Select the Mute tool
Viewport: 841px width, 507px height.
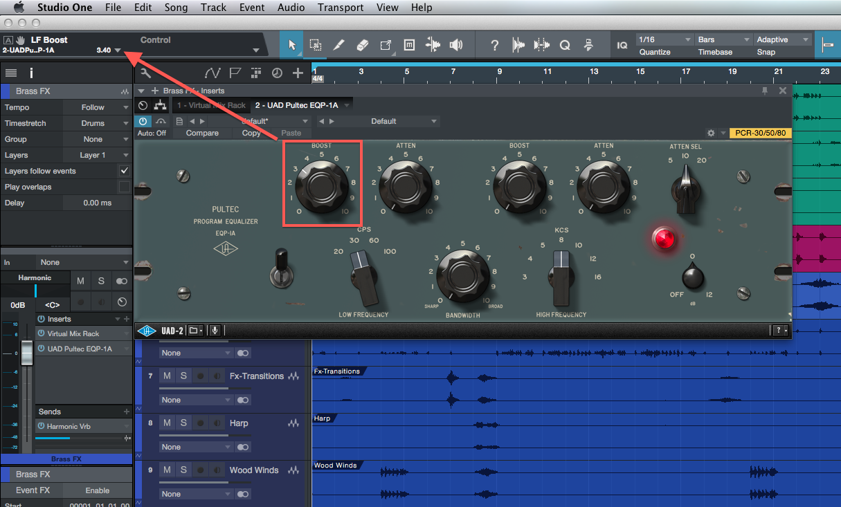(x=409, y=45)
